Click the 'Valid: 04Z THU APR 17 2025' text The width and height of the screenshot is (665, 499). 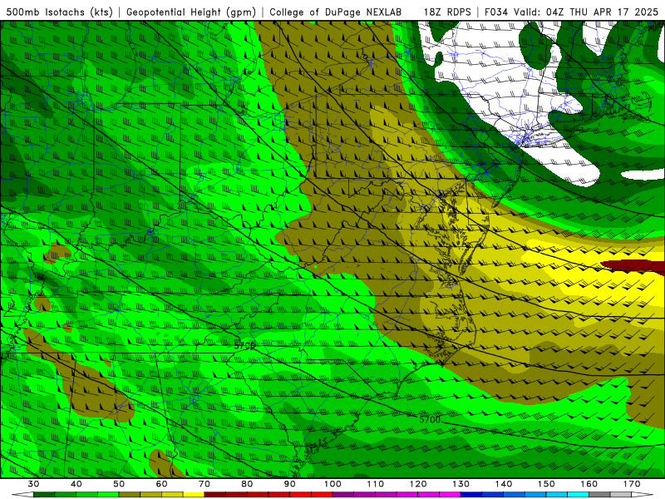pyautogui.click(x=586, y=12)
